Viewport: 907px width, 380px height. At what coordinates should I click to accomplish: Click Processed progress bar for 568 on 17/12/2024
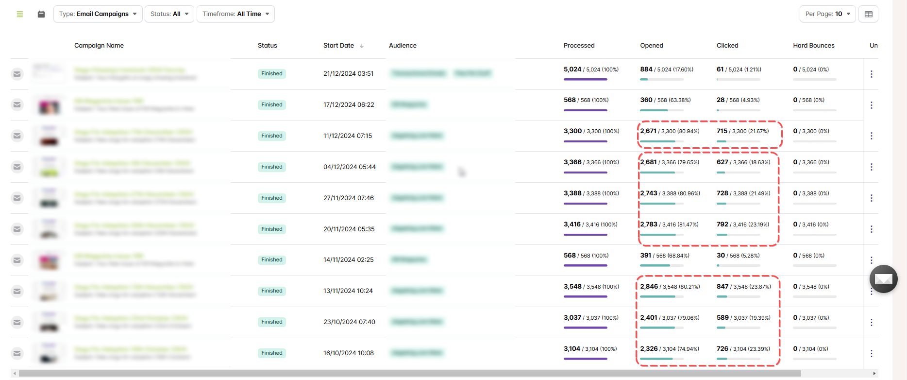pos(586,110)
